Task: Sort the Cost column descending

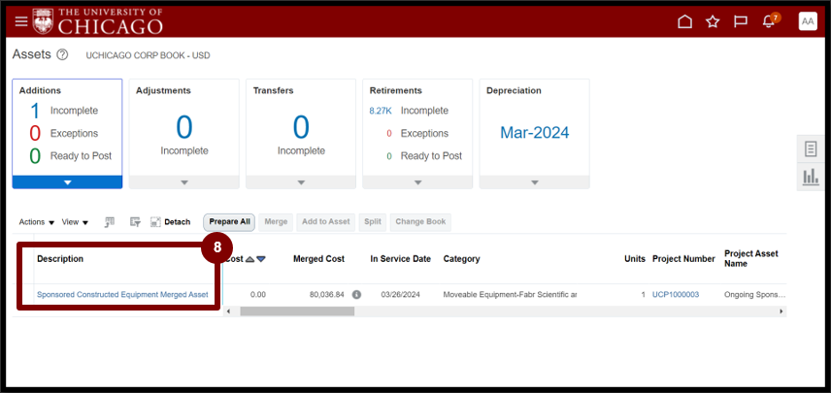Action: 261,259
